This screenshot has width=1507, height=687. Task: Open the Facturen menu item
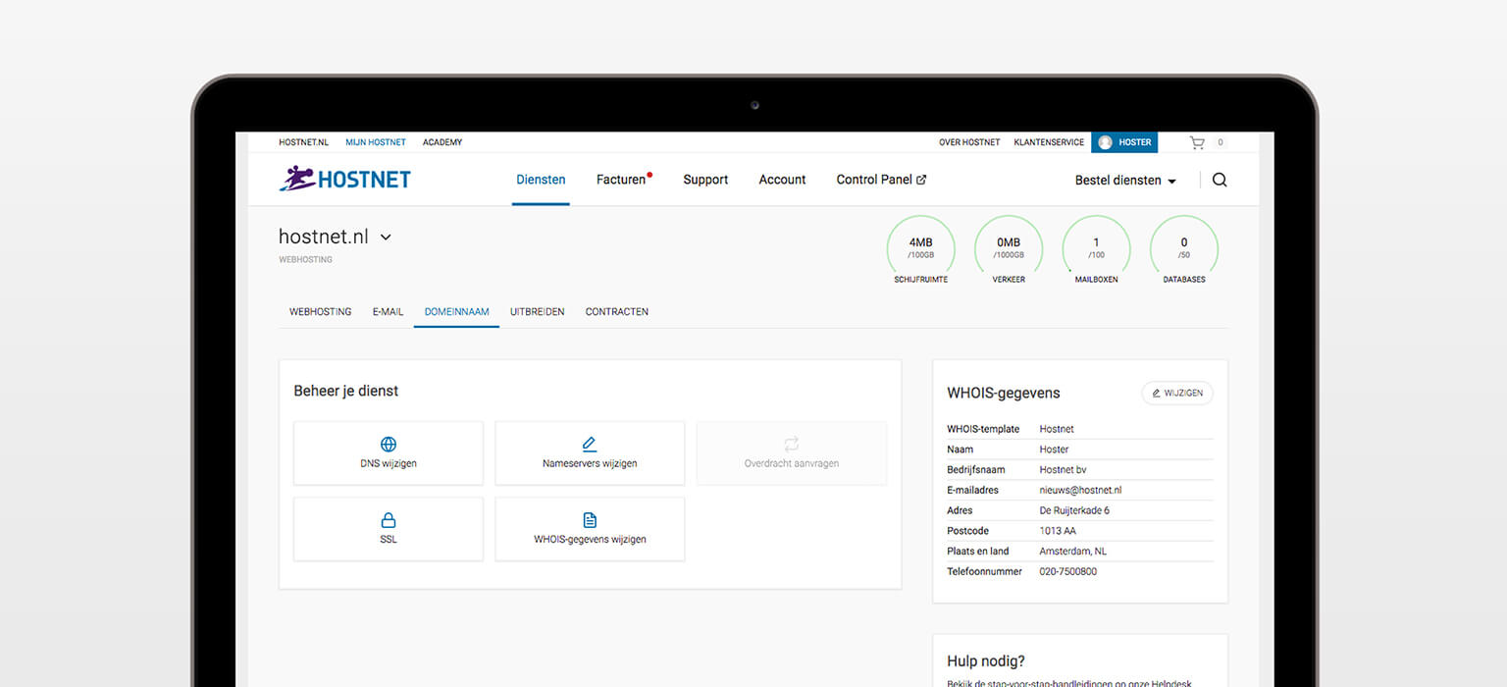pyautogui.click(x=622, y=180)
